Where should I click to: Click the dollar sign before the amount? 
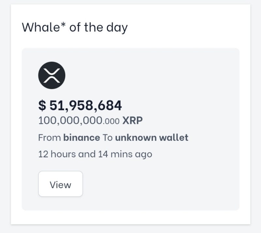(x=42, y=105)
